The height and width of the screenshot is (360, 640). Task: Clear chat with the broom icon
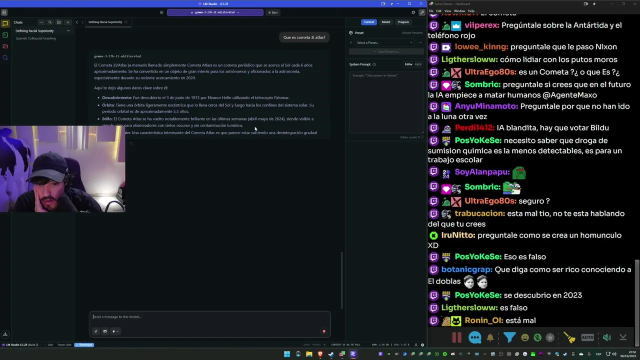click(x=569, y=337)
